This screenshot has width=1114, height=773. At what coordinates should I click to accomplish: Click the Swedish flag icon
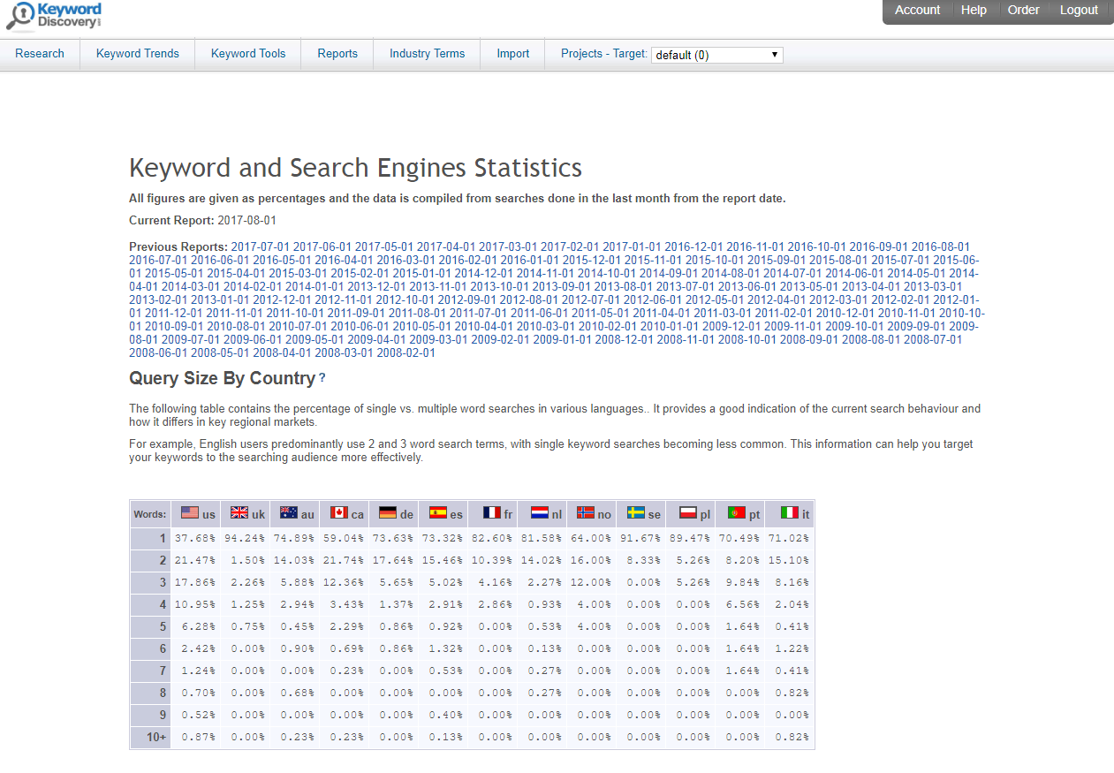click(635, 512)
